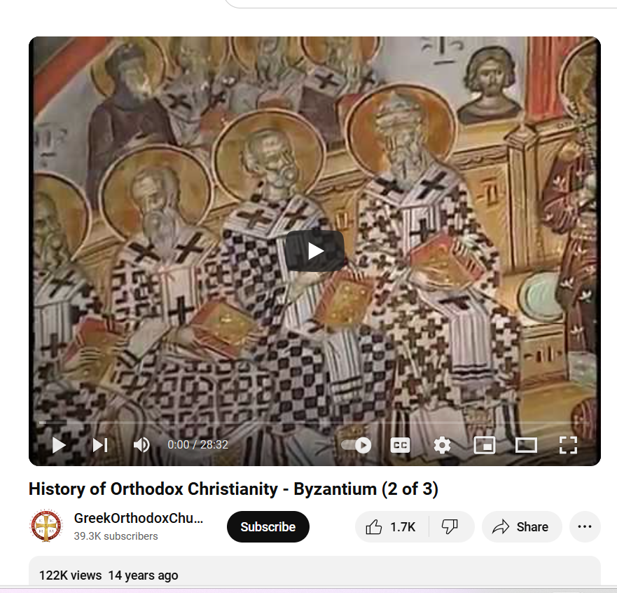Toggle closed captions (CC)
The width and height of the screenshot is (617, 593).
400,445
